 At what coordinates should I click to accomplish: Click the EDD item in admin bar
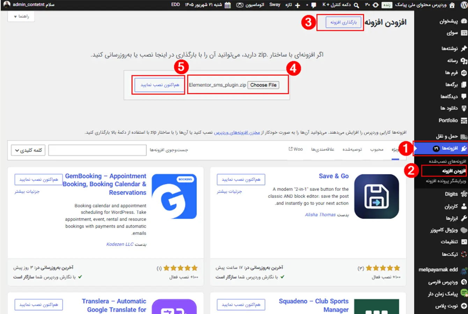176,5
